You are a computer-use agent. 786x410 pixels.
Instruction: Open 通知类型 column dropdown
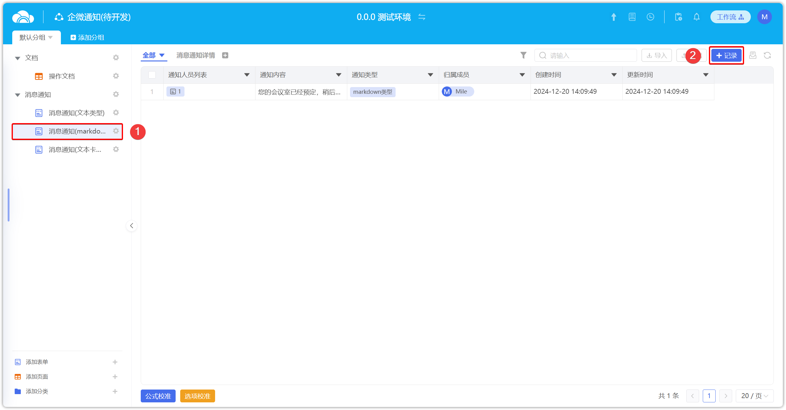point(430,75)
